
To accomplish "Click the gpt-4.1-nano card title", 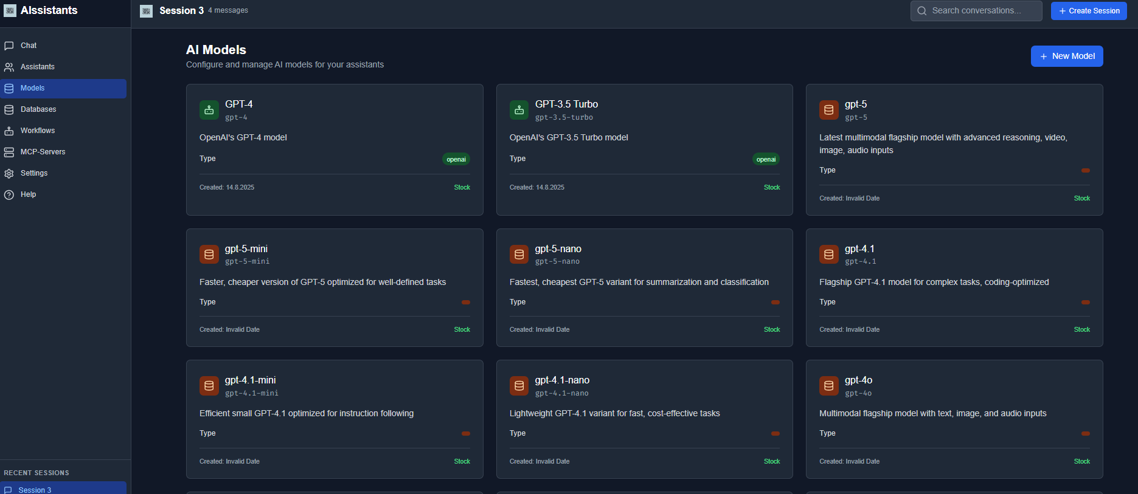I will pyautogui.click(x=562, y=380).
